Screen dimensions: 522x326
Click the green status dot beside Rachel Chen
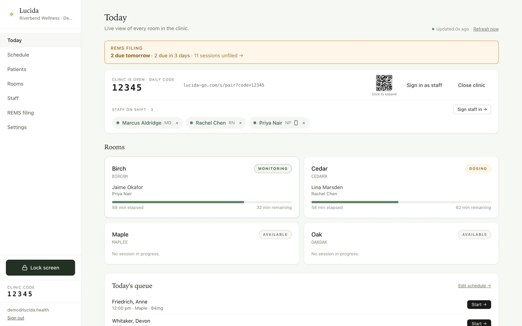point(192,123)
